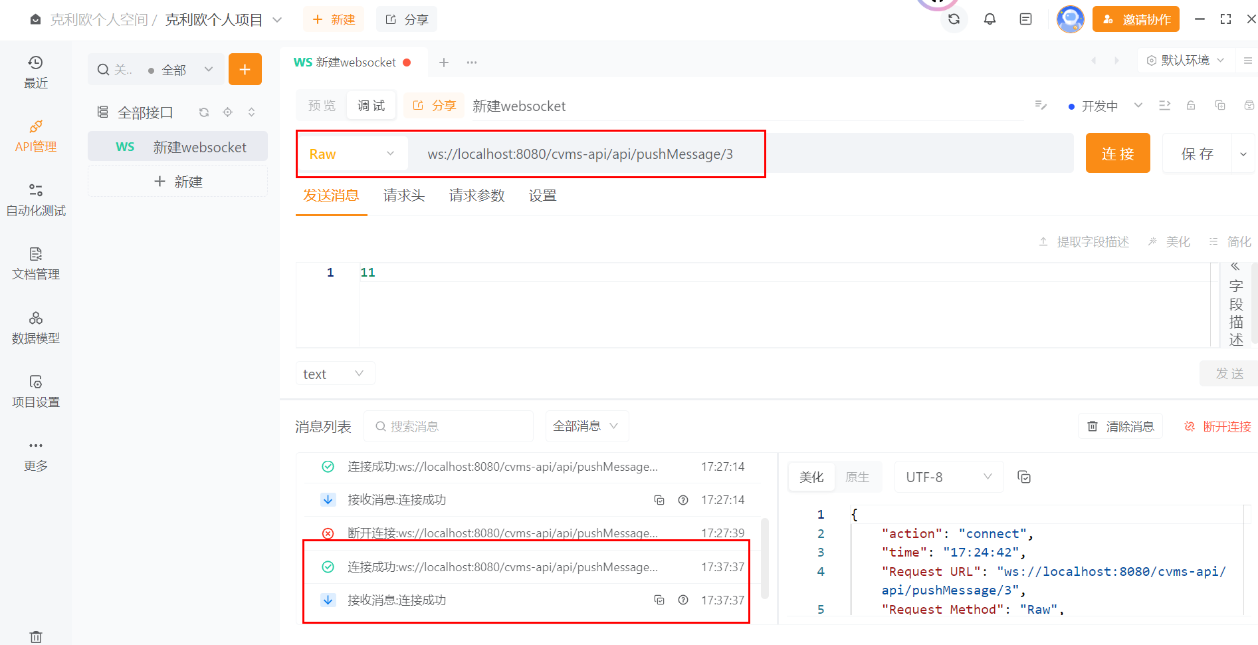The width and height of the screenshot is (1258, 645).
Task: Open the trash bin at sidebar bottom
Action: point(36,636)
